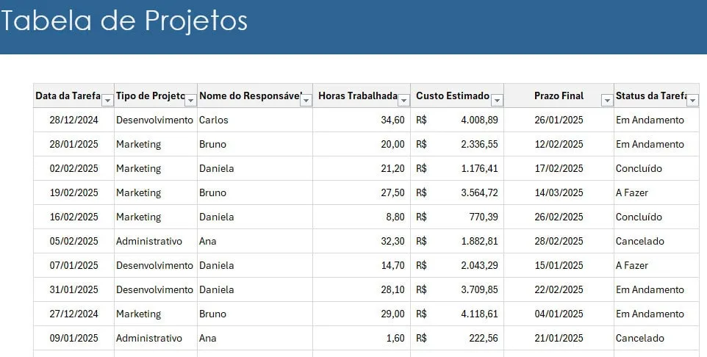Click the status cell for date 02/02/2025
This screenshot has height=357, width=707.
pyautogui.click(x=656, y=168)
